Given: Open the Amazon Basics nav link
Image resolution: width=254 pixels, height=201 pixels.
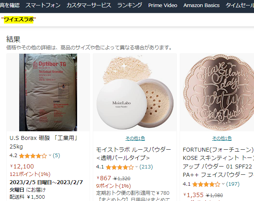Looking at the screenshot, I should click(x=201, y=5).
